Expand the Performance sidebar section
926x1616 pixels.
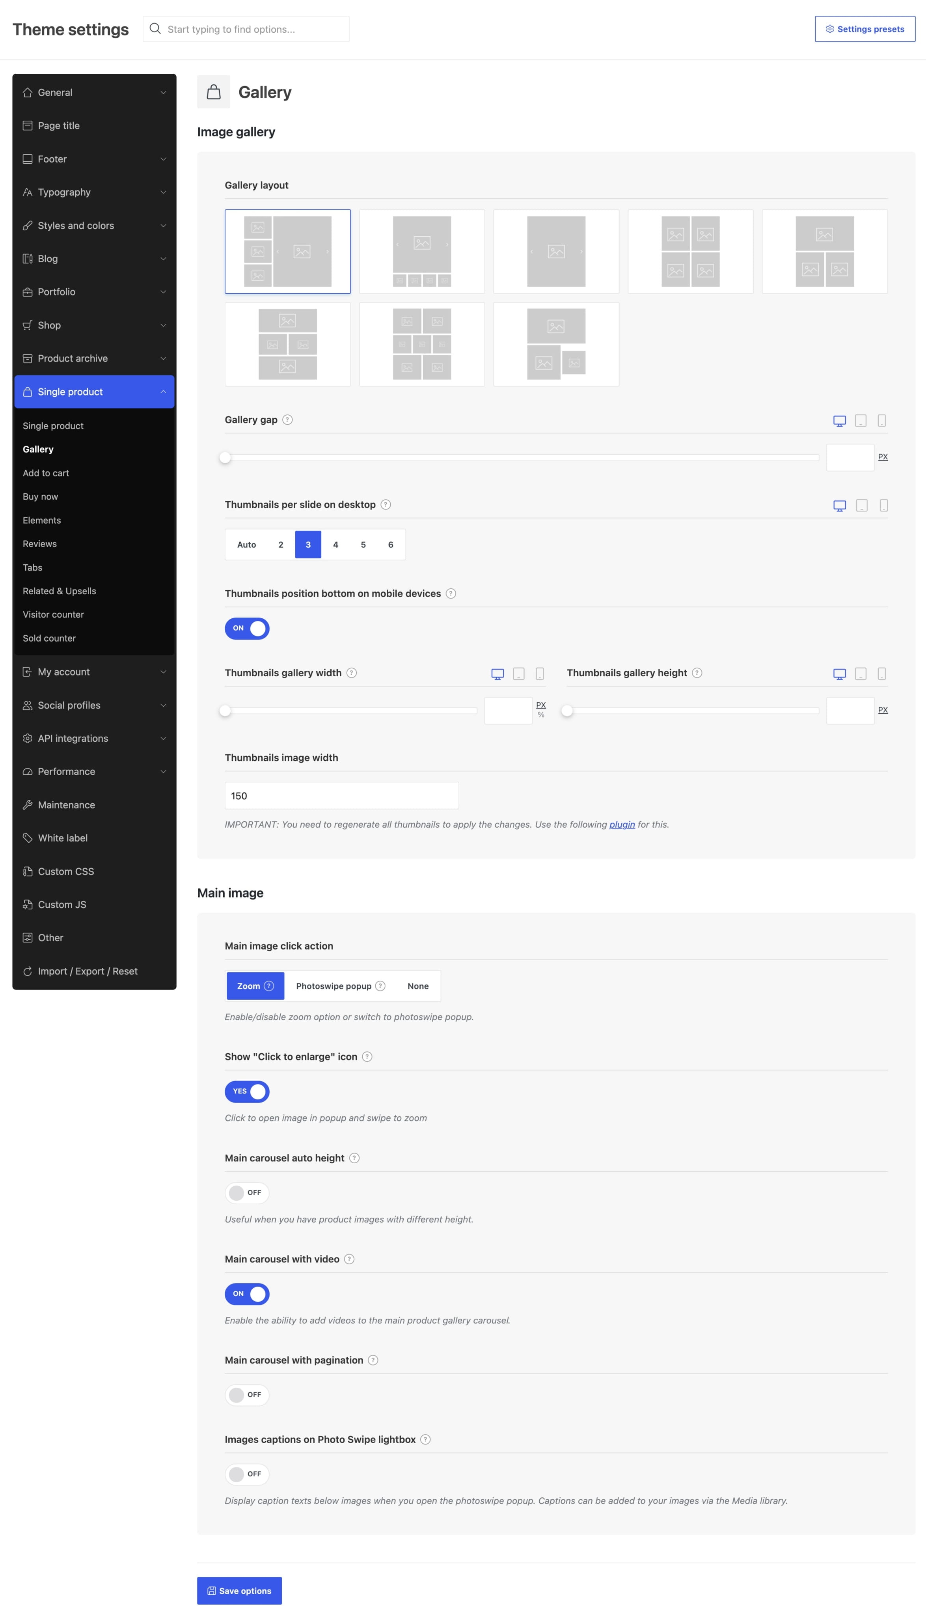94,772
